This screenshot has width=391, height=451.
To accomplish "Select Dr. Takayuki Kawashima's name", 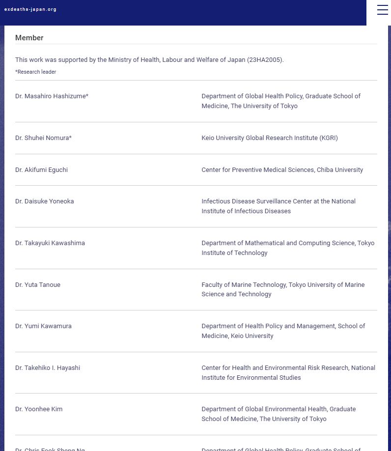I will pos(50,243).
